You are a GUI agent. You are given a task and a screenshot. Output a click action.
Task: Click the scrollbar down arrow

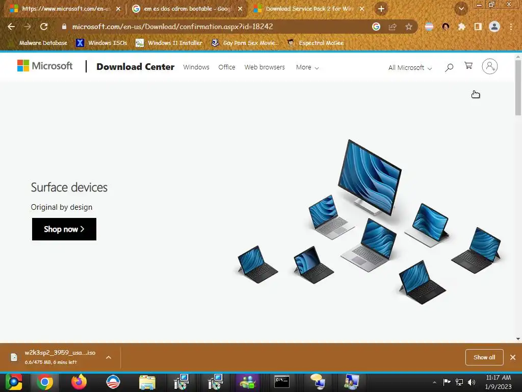(x=518, y=339)
